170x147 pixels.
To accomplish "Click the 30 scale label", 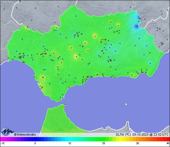I will pos(137,143).
